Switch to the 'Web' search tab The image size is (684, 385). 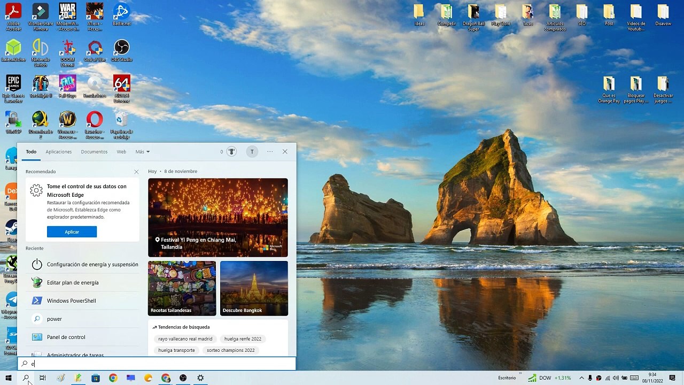click(121, 152)
